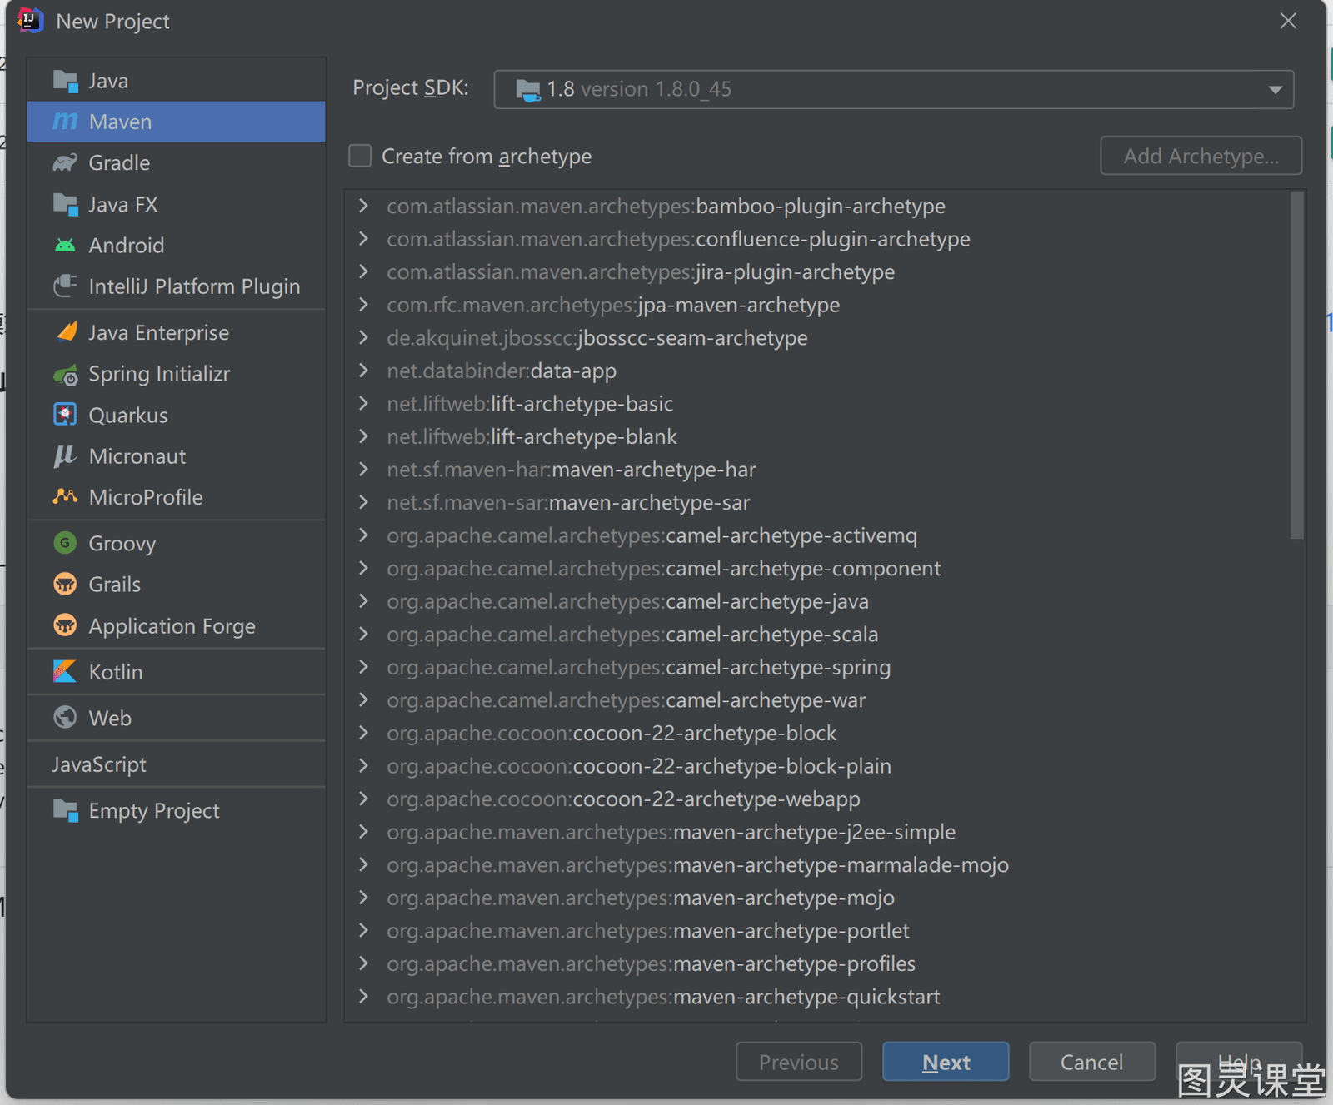Click the MicroProfile icon

click(x=65, y=496)
